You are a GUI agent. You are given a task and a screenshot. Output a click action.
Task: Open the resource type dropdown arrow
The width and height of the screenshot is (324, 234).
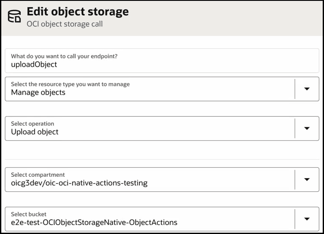tap(307, 89)
